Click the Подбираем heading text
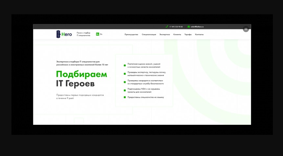The height and width of the screenshot is (156, 283). [x=82, y=74]
